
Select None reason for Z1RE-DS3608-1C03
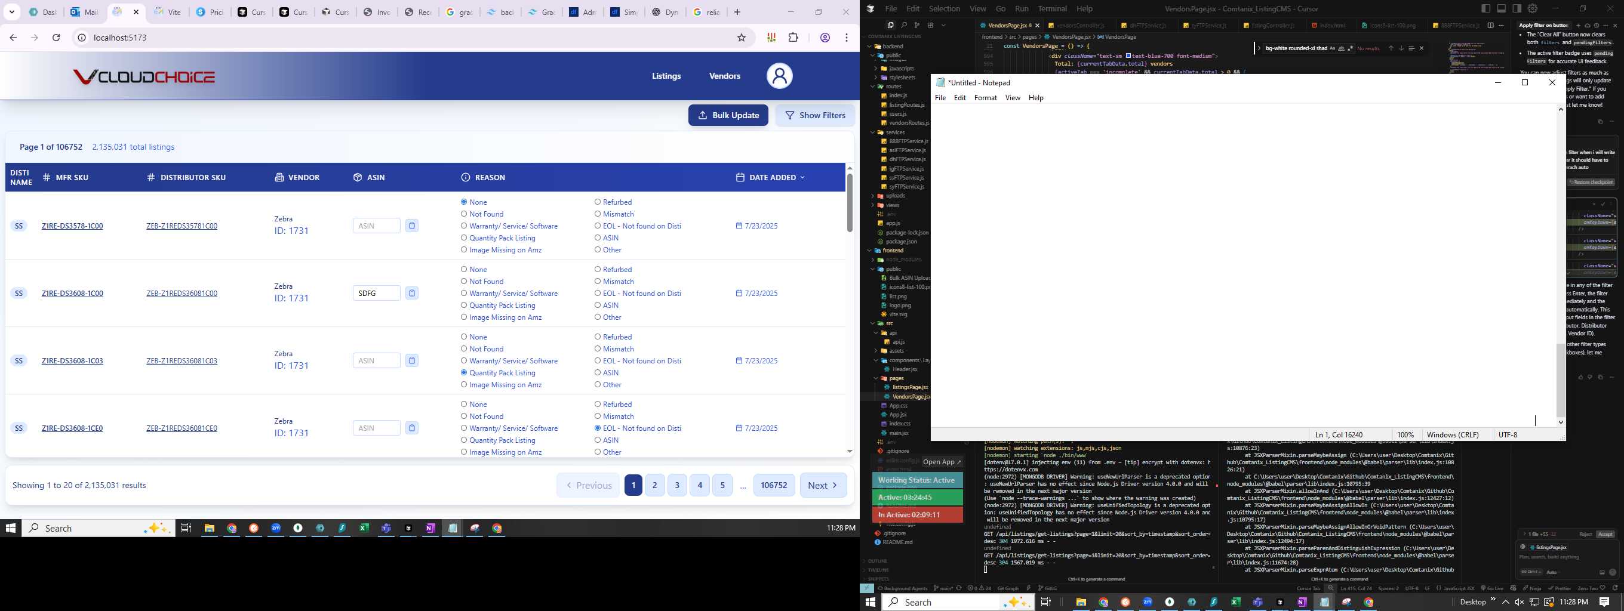click(x=464, y=337)
